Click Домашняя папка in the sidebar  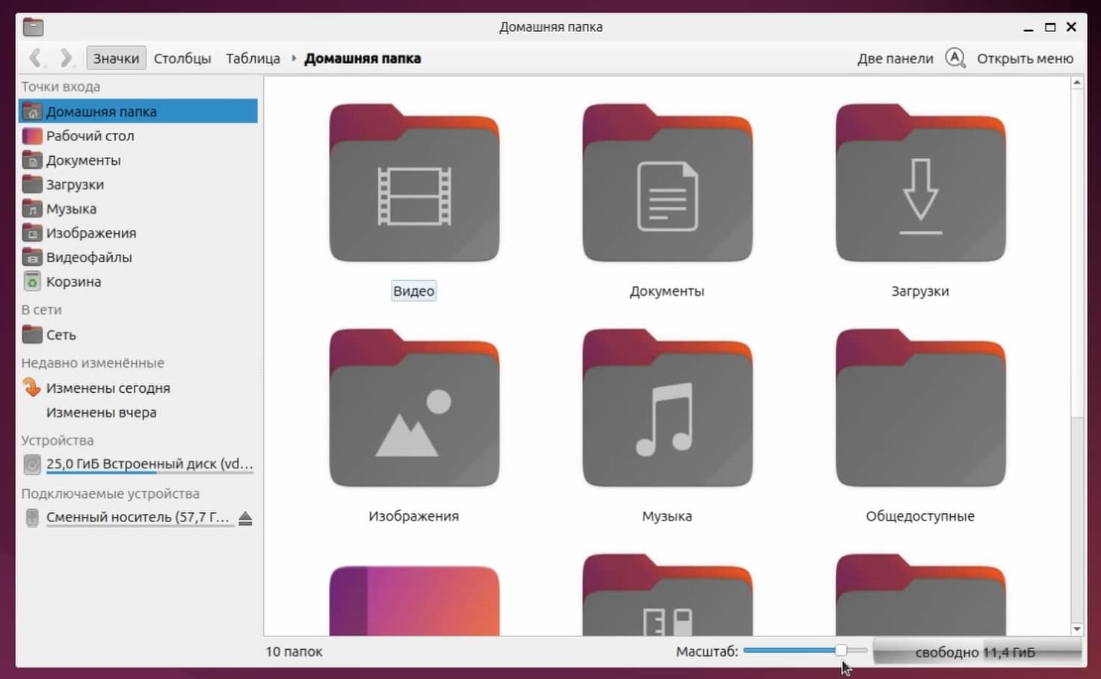tap(138, 111)
